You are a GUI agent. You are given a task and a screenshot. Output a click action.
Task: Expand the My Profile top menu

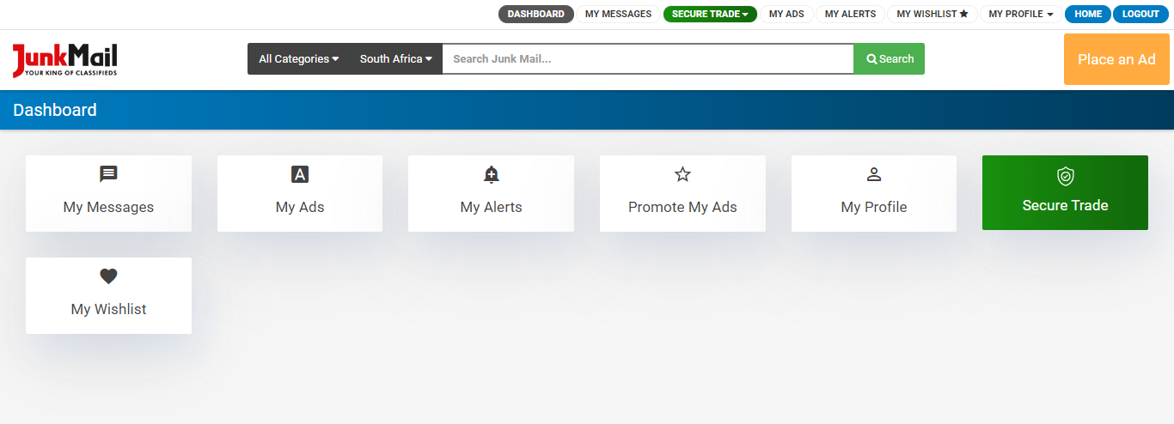(x=1021, y=14)
